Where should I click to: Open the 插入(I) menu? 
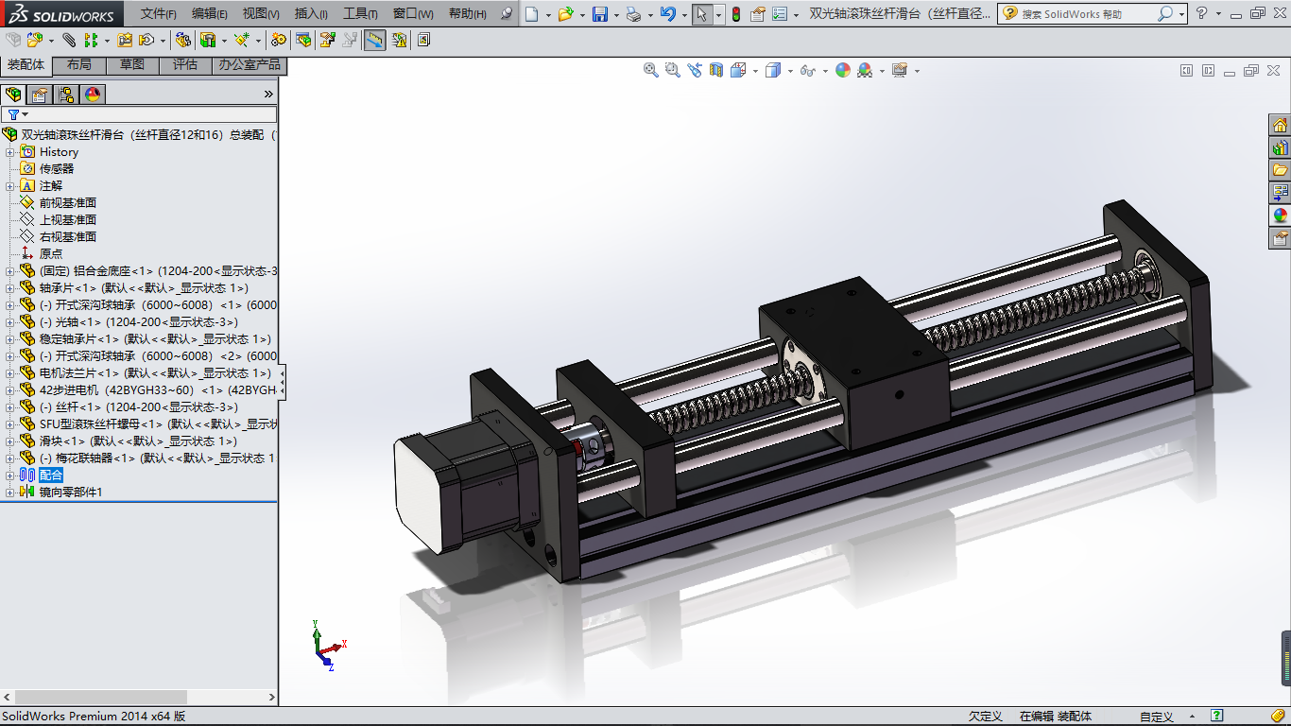pyautogui.click(x=311, y=14)
